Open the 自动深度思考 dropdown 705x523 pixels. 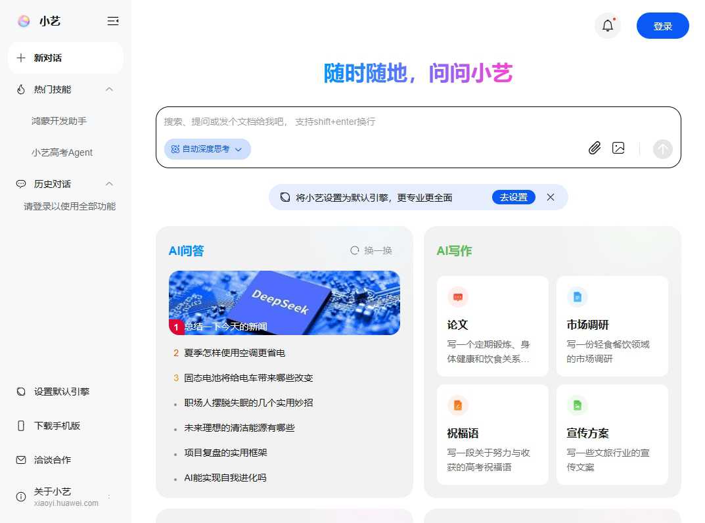tap(207, 149)
